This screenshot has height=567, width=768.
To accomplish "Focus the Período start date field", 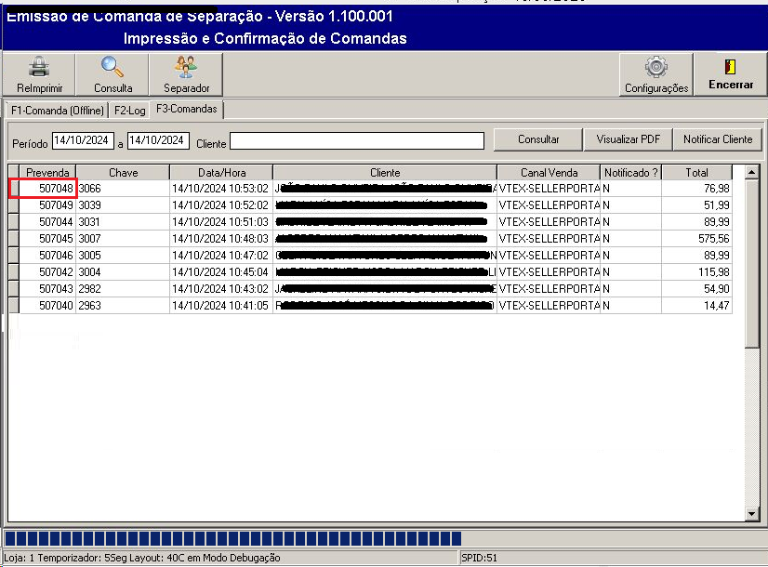I will point(83,140).
